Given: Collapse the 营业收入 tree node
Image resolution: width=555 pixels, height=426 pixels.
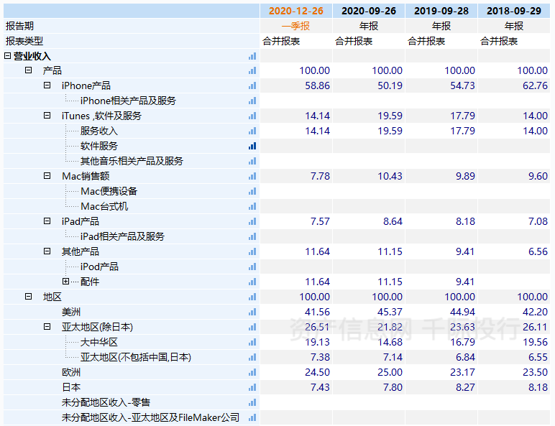Looking at the screenshot, I should coord(7,55).
